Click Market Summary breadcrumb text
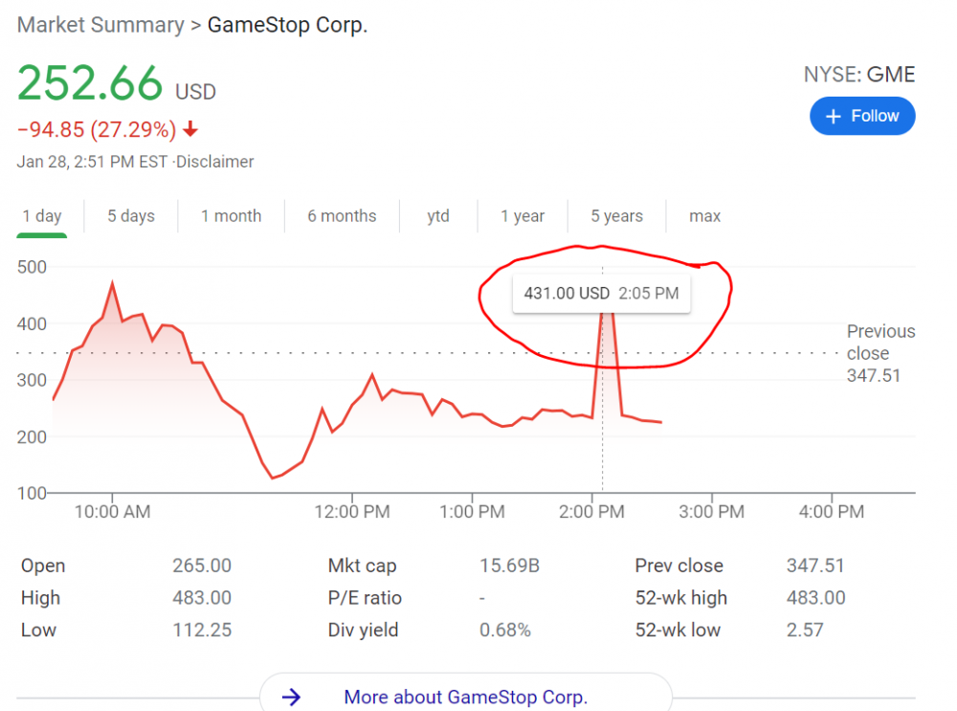The height and width of the screenshot is (711, 957). click(100, 25)
